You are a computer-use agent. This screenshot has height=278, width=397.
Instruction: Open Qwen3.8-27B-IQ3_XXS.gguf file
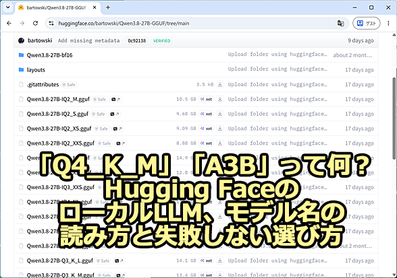tap(61, 187)
